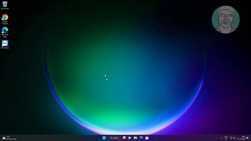The image size is (251, 141).
Task: Launch Microsoft Edge from the taskbar
Action: click(x=141, y=138)
